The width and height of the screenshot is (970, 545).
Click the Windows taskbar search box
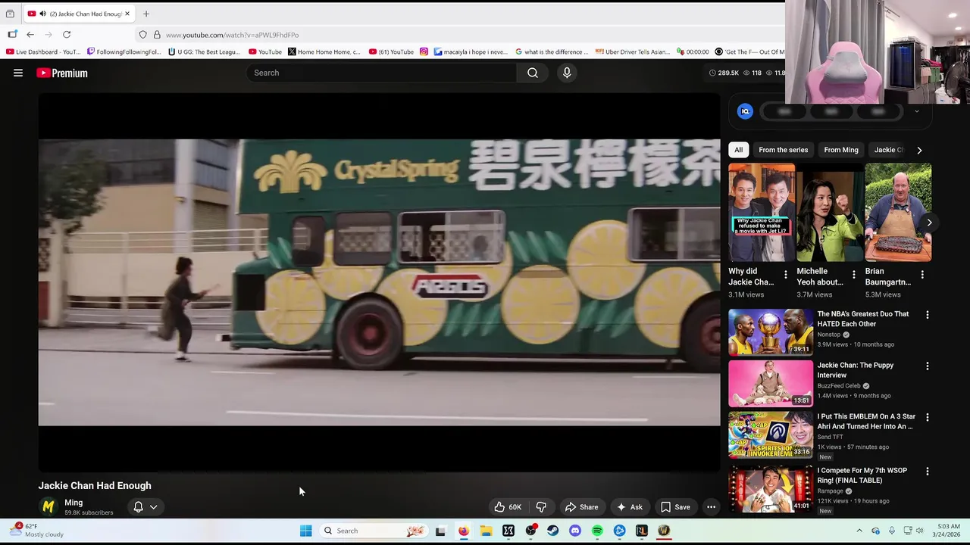(373, 531)
